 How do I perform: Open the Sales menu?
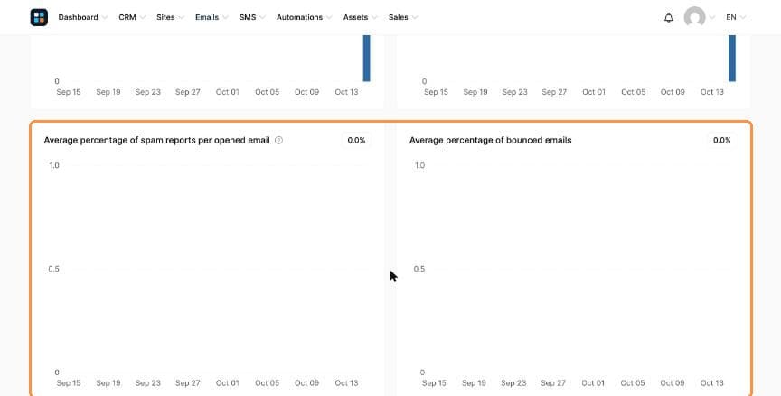point(402,17)
